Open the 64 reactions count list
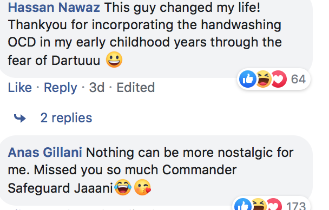The height and width of the screenshot is (210, 329). pyautogui.click(x=298, y=79)
